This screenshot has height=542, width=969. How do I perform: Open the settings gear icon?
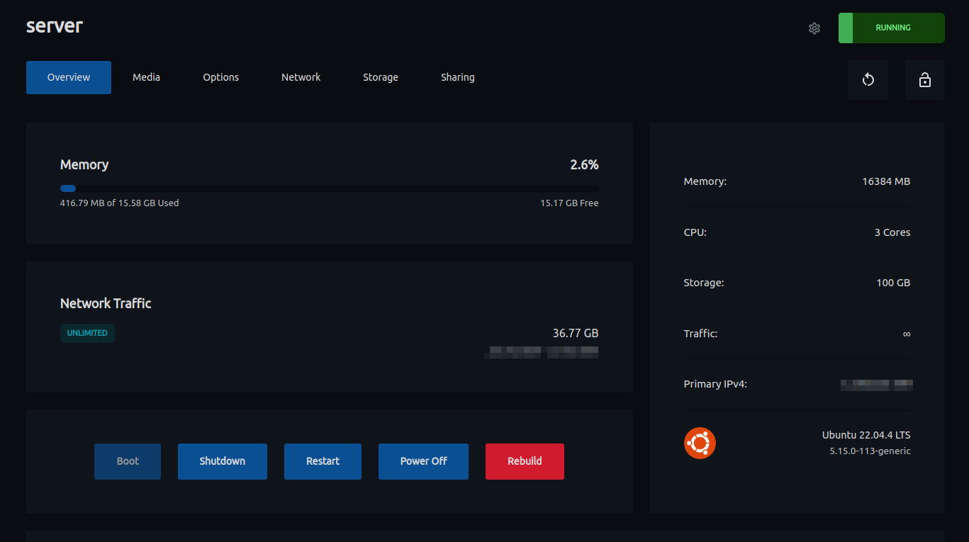pos(814,28)
